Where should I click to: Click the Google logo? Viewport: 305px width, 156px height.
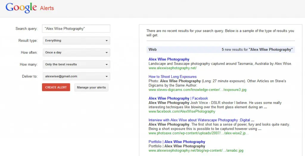[21, 8]
